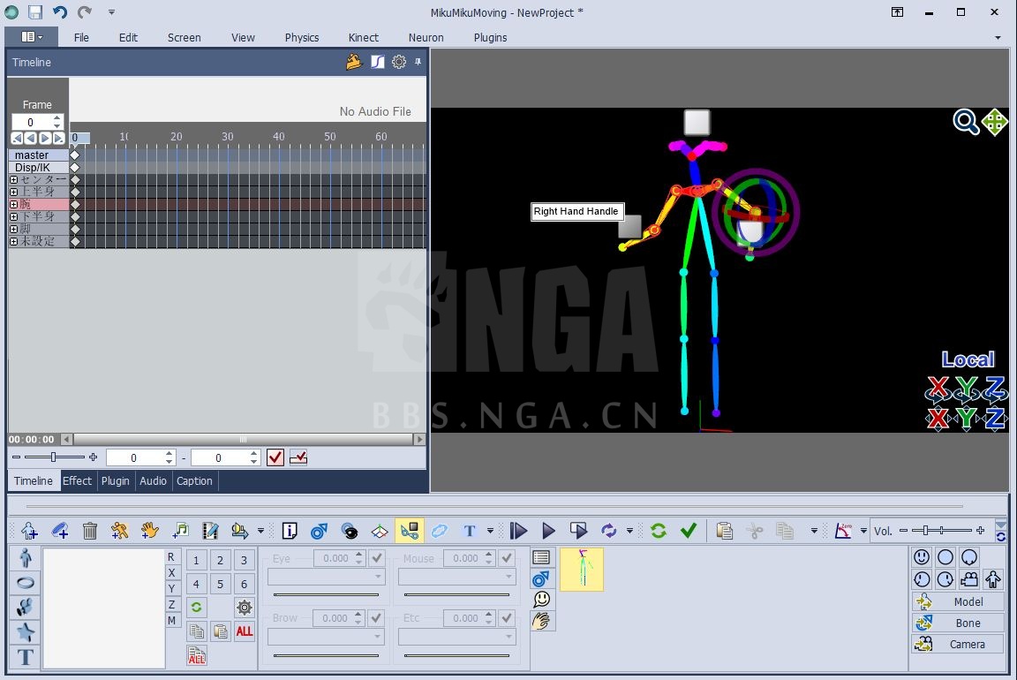
Task: Click the Delete trash icon in the toolbar
Action: [89, 531]
